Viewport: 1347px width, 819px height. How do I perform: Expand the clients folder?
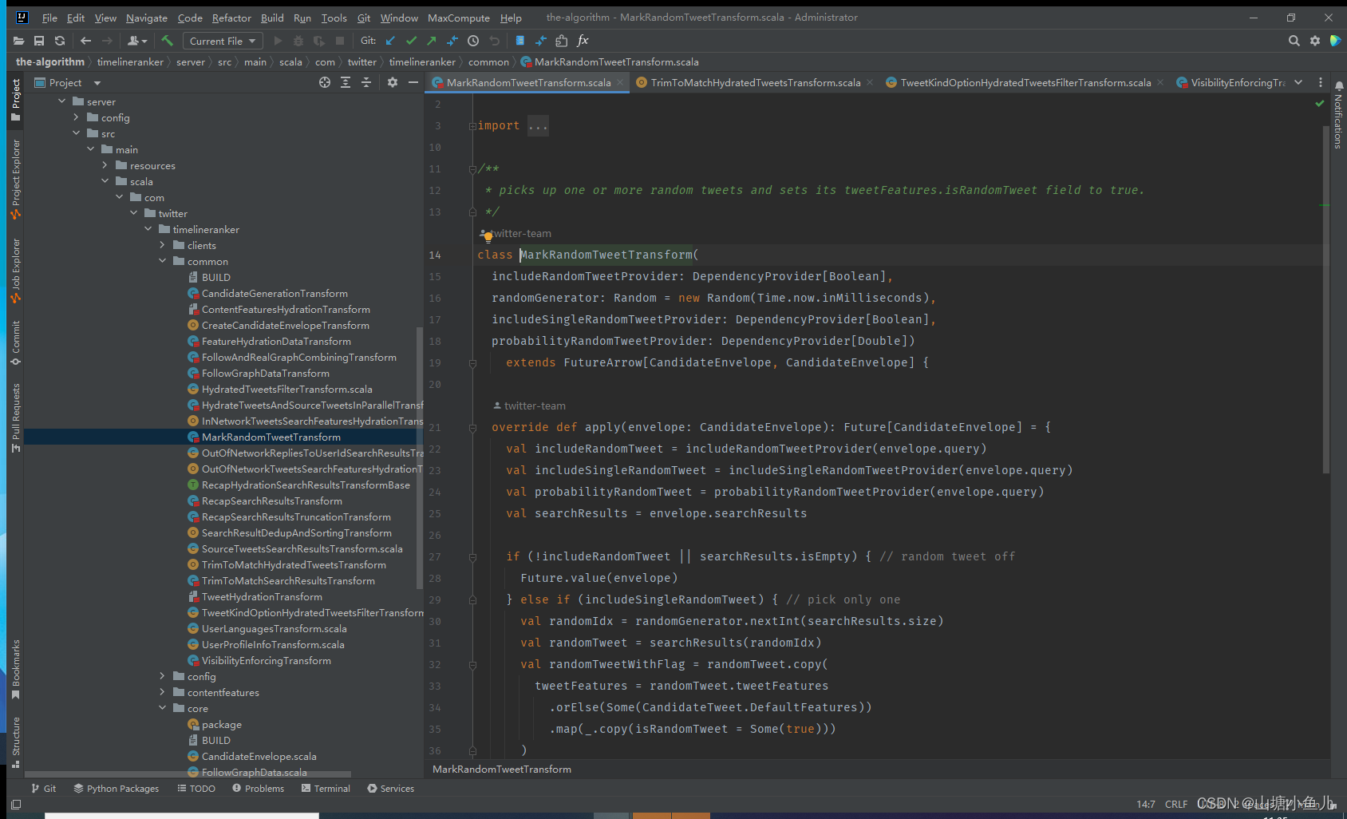[163, 245]
